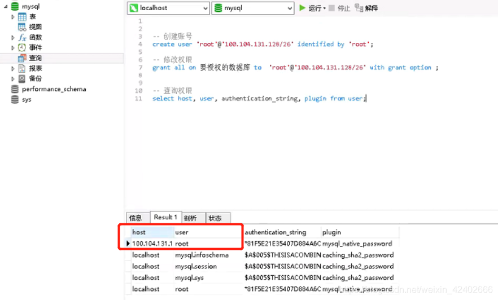This screenshot has width=498, height=300.
Task: Click the events (事件) clock icon
Action: click(22, 47)
